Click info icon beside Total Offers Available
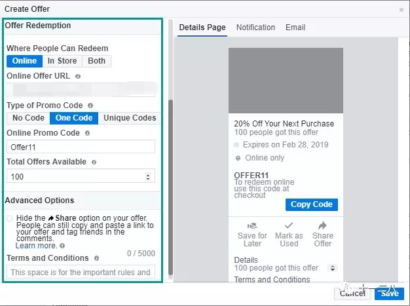The height and width of the screenshot is (306, 410). click(x=94, y=162)
